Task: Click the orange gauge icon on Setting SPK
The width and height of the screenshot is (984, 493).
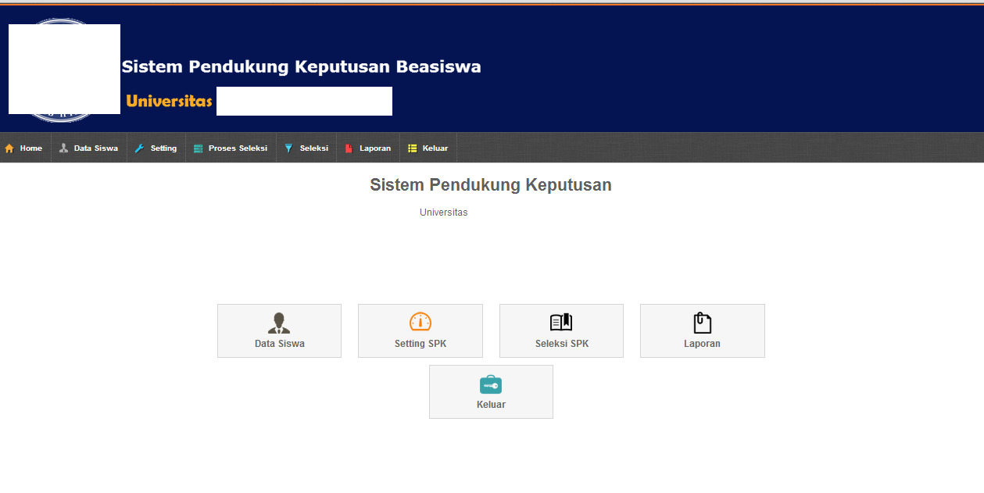Action: 420,322
